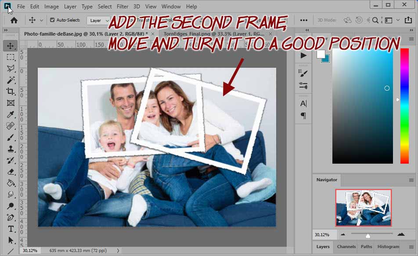Open the Layer menu
The height and width of the screenshot is (256, 418).
point(70,7)
